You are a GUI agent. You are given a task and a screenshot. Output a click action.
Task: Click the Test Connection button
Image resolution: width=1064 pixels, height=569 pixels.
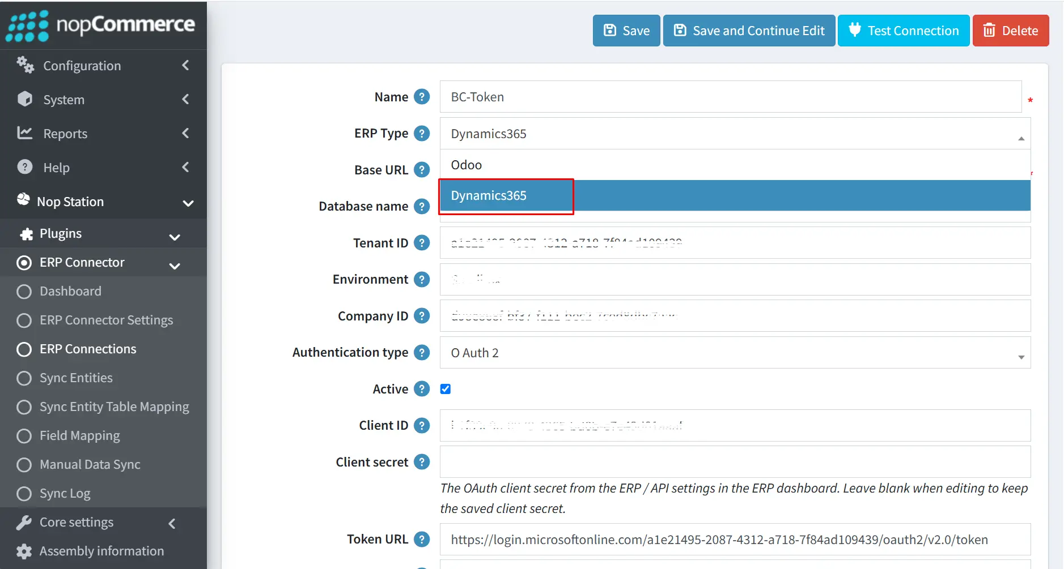coord(904,31)
